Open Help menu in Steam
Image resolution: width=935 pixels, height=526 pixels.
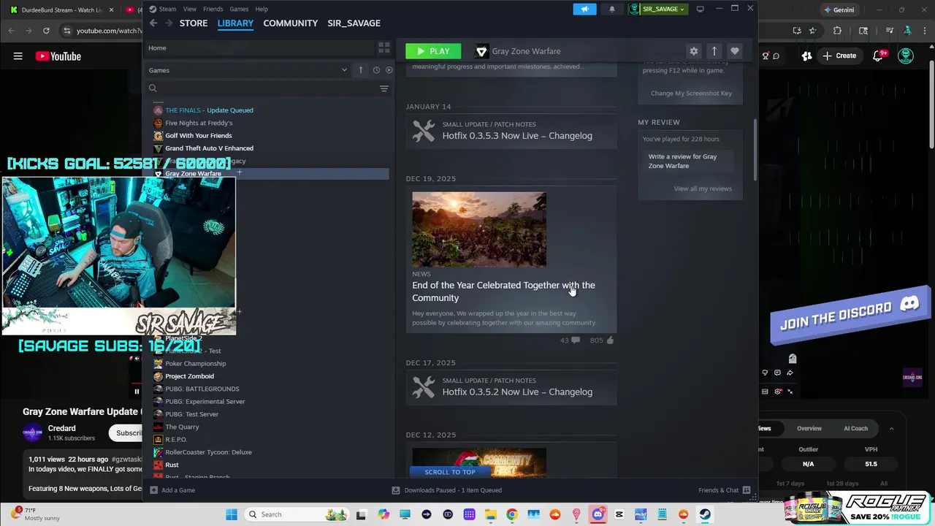tap(262, 9)
